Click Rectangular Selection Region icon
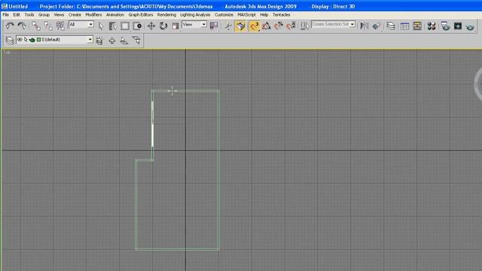 click(125, 26)
